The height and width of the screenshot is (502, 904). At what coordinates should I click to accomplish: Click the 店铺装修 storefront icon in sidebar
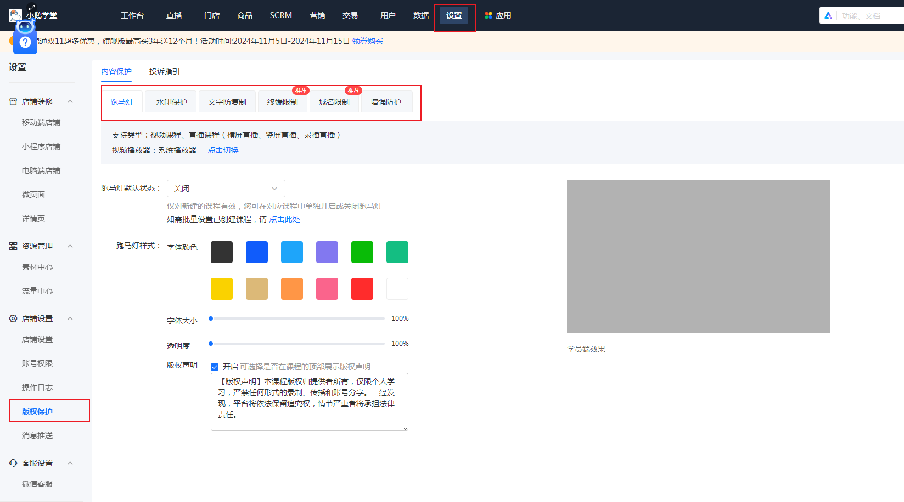(13, 101)
